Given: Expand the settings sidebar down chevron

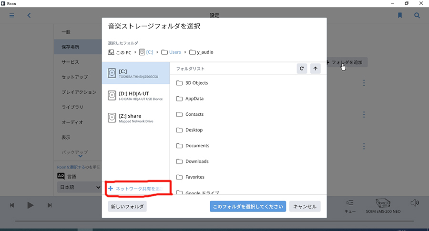Looking at the screenshot, I should pyautogui.click(x=80, y=155).
